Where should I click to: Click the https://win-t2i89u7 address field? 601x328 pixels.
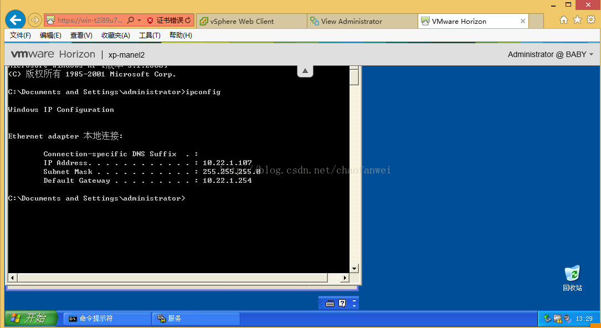[x=90, y=20]
